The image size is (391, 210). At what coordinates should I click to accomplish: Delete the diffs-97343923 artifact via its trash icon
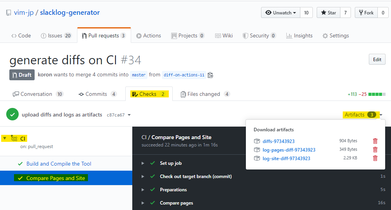point(375,141)
